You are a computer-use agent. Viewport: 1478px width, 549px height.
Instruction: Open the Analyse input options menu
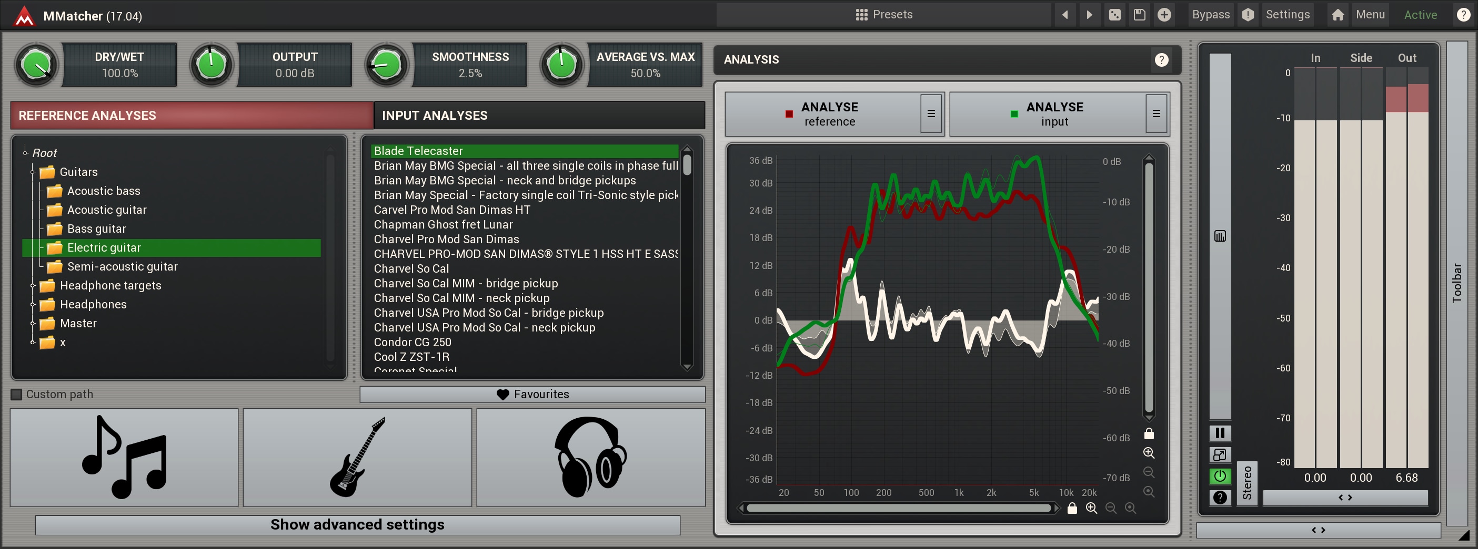tap(1155, 114)
